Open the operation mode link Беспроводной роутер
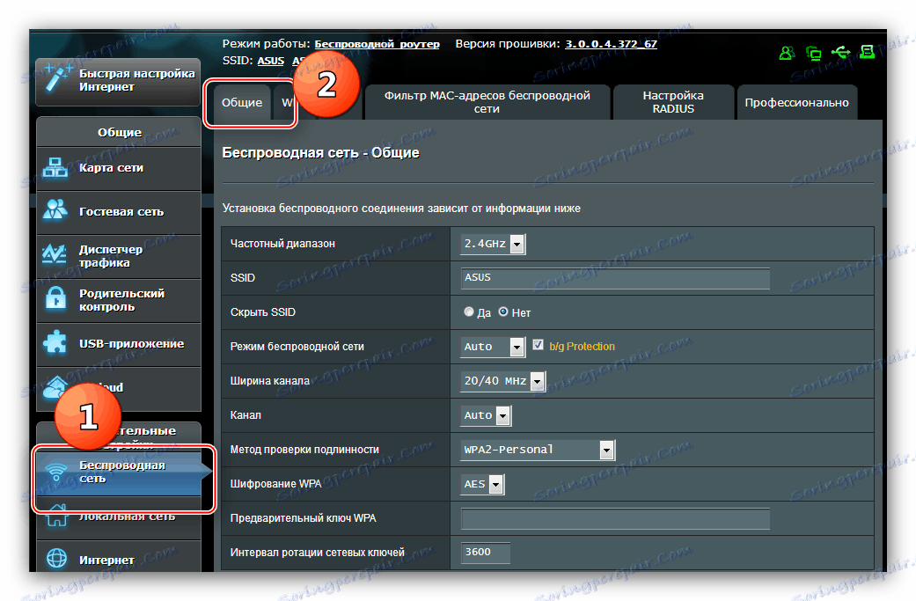The height and width of the screenshot is (601, 916). click(x=377, y=44)
